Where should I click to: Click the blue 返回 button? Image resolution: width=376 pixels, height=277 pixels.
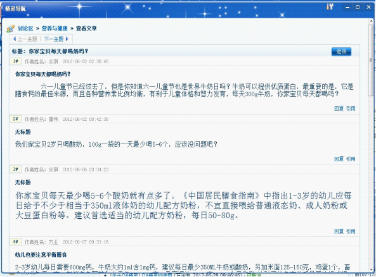pyautogui.click(x=341, y=52)
